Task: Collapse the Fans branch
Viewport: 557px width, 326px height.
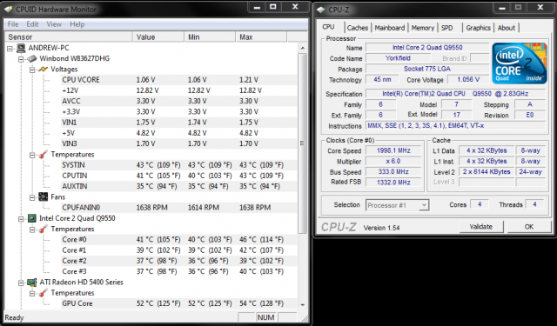Action: click(32, 197)
